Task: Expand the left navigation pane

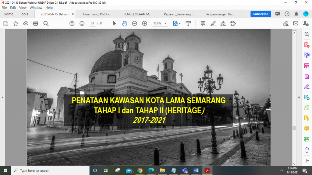Action: (2, 97)
